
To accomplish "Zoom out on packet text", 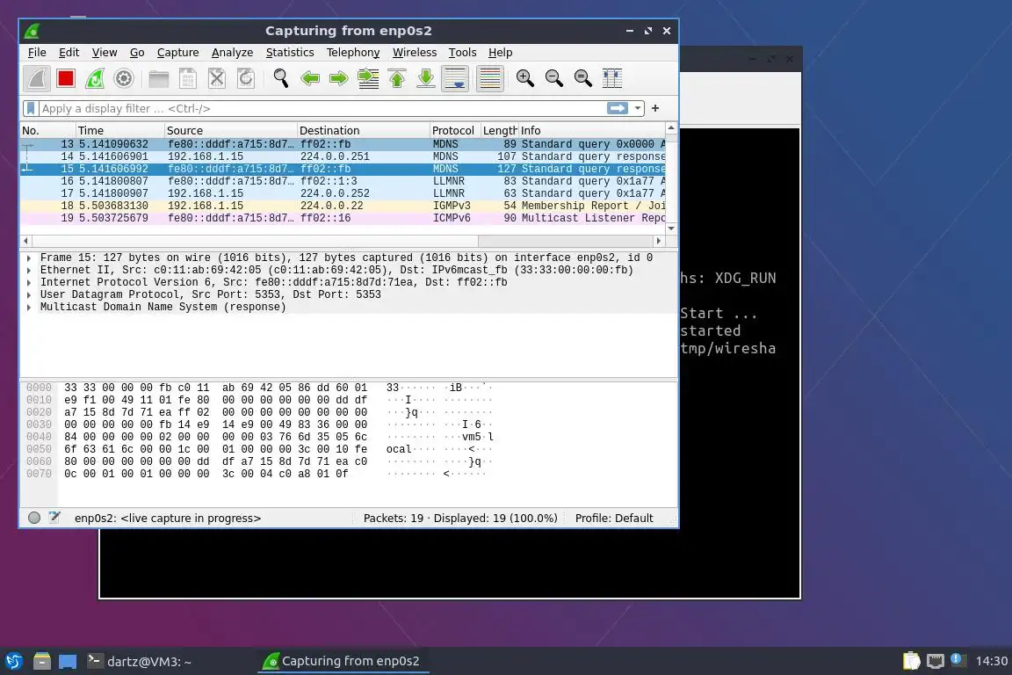I will (x=554, y=79).
